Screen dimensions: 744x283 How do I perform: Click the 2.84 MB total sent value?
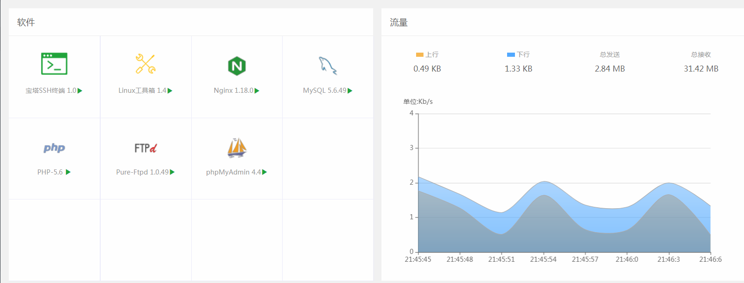tap(610, 69)
